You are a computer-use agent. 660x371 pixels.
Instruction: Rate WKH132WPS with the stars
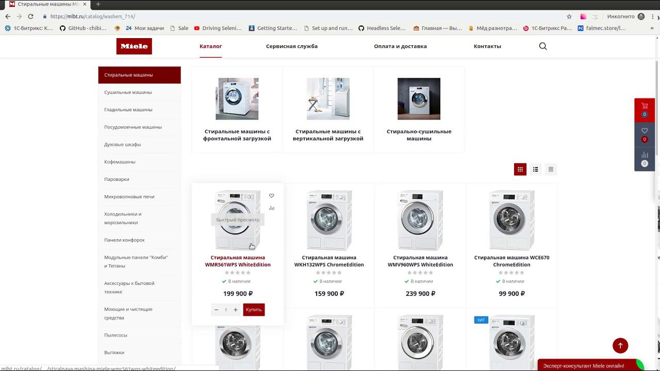(329, 273)
